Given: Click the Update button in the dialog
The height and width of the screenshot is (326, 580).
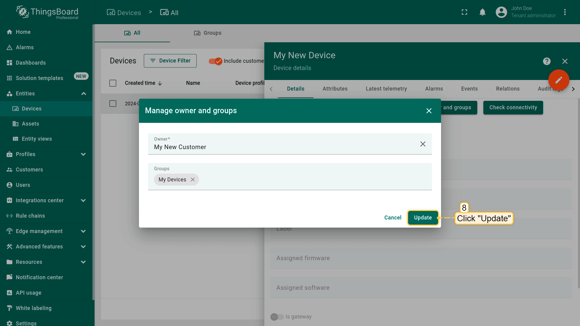Looking at the screenshot, I should [423, 218].
